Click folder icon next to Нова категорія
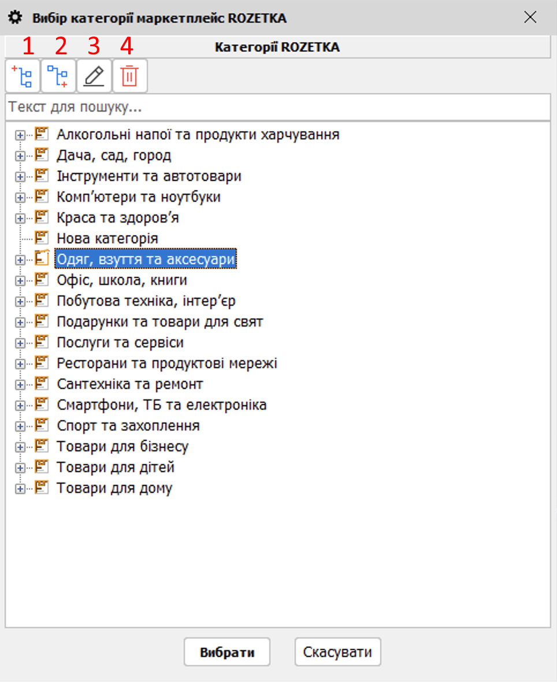The image size is (557, 682). pyautogui.click(x=42, y=238)
